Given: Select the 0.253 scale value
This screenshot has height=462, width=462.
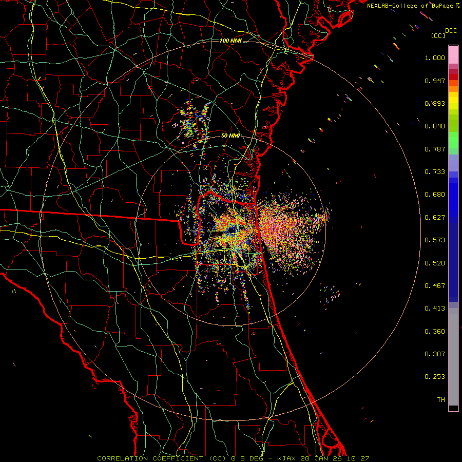Looking at the screenshot, I should pyautogui.click(x=435, y=377).
